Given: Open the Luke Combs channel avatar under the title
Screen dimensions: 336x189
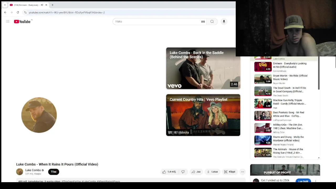Looking at the screenshot, I should 20,172.
